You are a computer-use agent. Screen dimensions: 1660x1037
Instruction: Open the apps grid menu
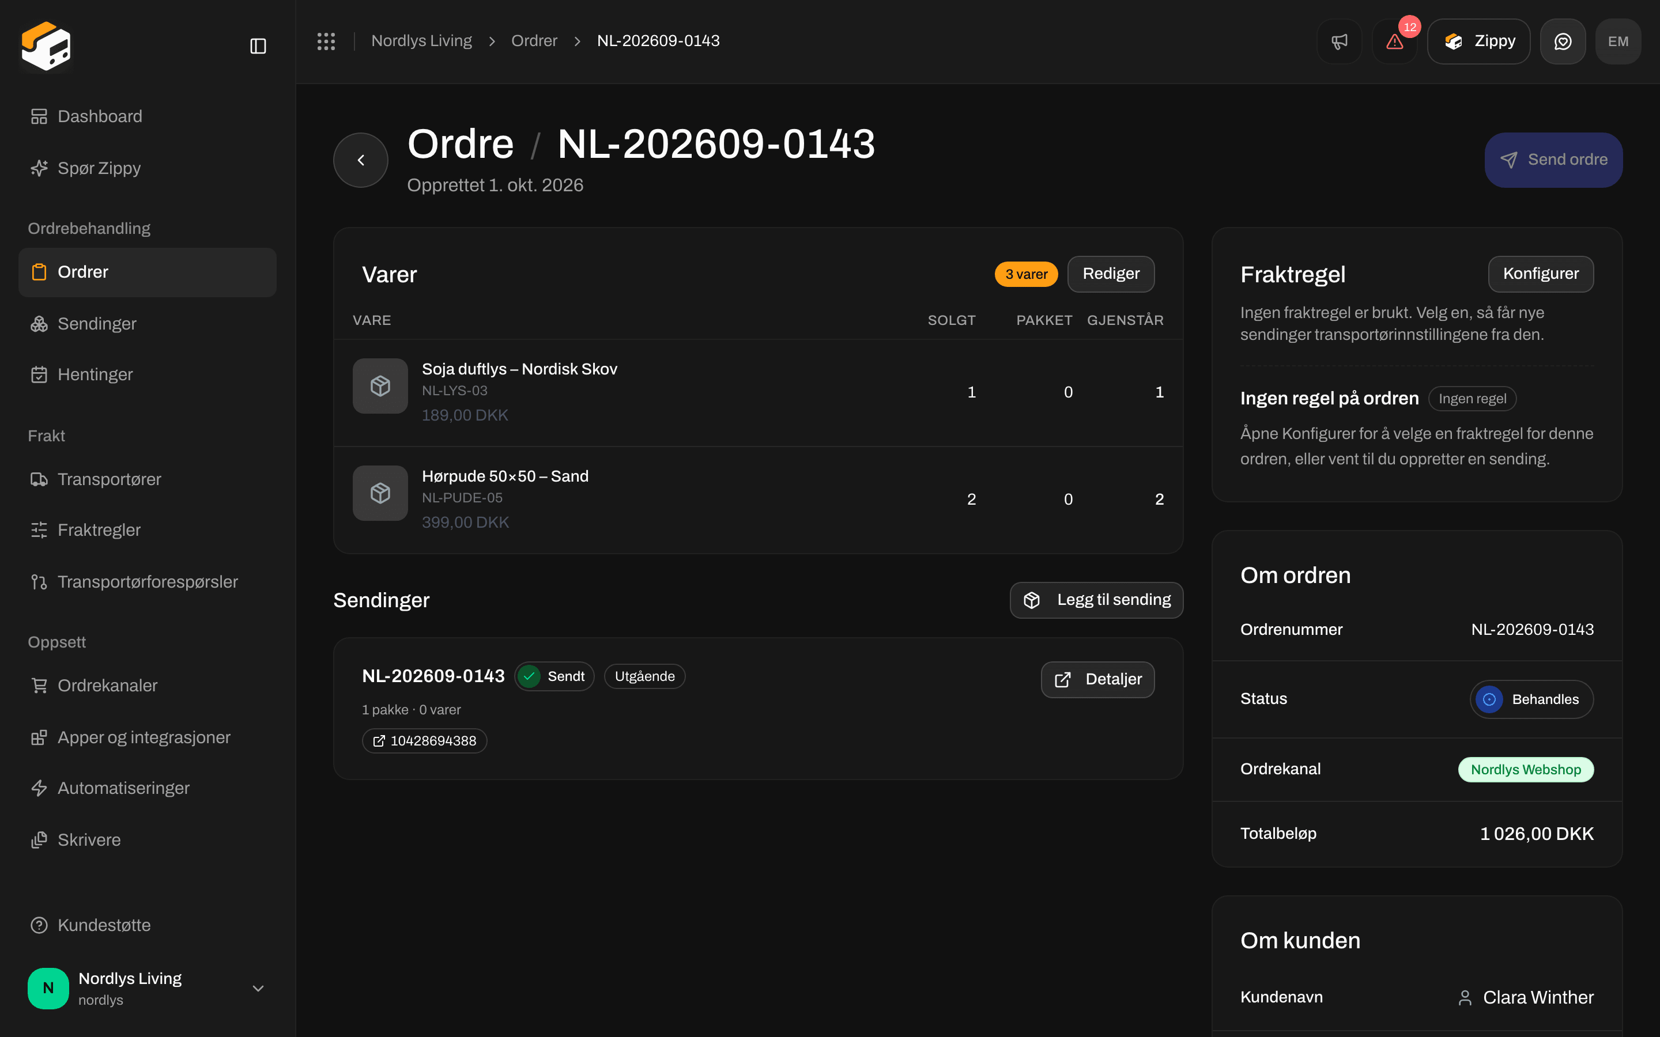click(326, 41)
